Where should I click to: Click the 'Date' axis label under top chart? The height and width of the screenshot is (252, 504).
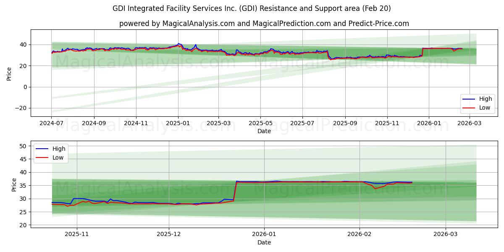(x=264, y=131)
